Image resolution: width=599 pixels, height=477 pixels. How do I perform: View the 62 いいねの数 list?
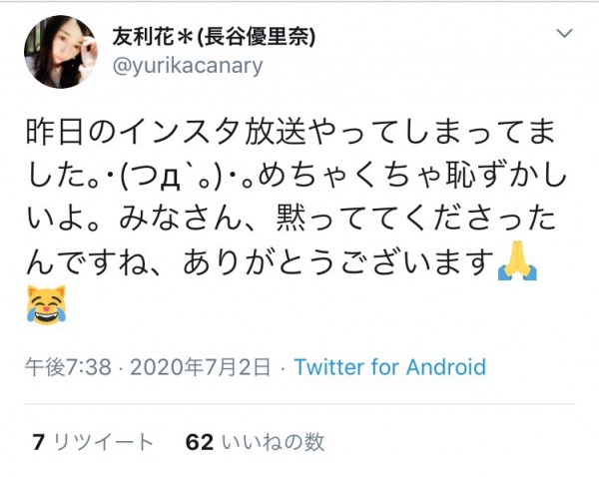255,442
